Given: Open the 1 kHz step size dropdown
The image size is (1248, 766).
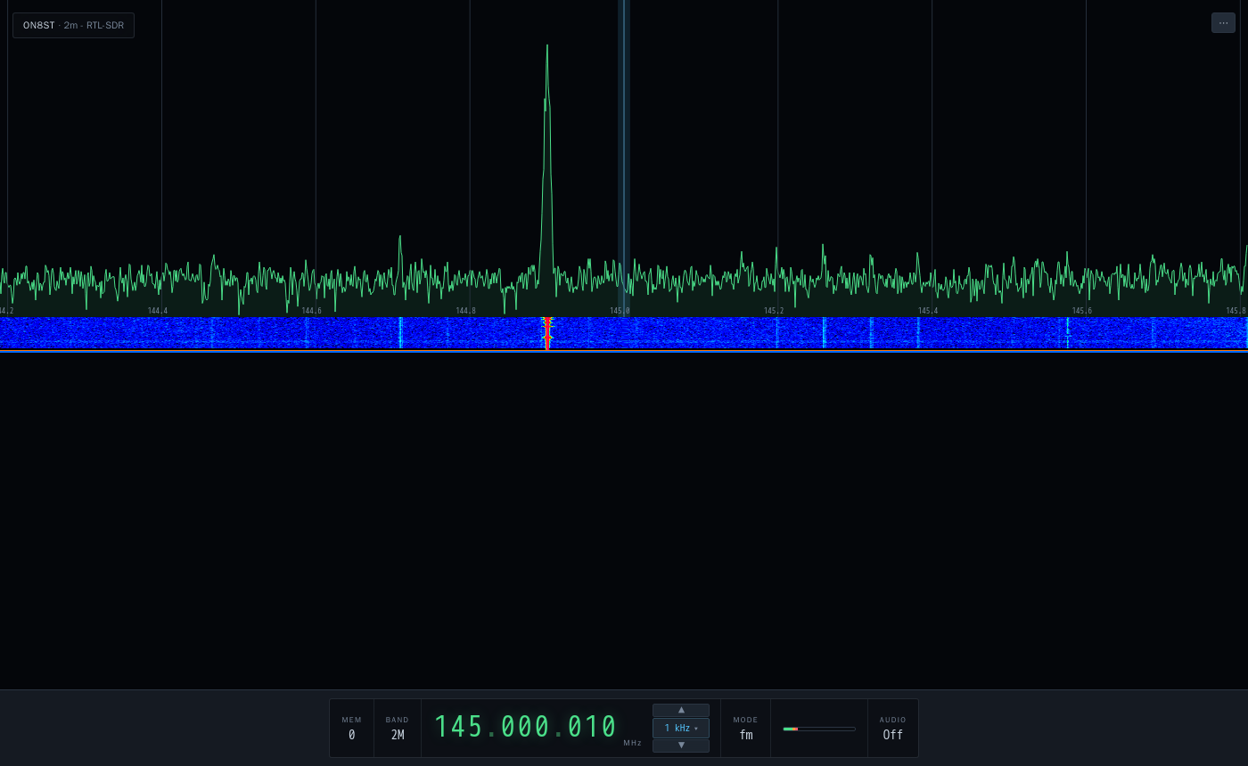Looking at the screenshot, I should coord(681,728).
